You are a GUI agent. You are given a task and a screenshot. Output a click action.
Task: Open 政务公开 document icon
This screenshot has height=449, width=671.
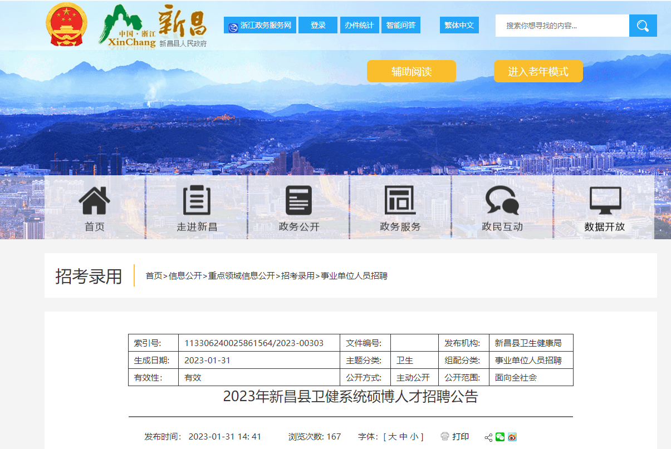point(299,201)
